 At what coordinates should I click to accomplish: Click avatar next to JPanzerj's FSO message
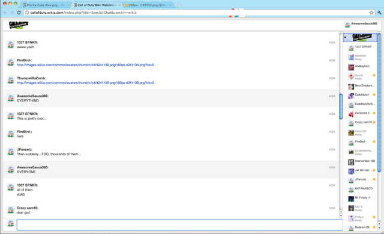pyautogui.click(x=11, y=152)
